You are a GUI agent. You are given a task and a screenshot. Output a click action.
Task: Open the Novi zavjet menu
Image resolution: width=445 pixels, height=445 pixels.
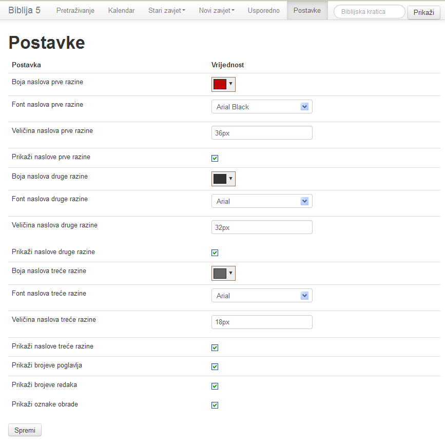(x=217, y=10)
